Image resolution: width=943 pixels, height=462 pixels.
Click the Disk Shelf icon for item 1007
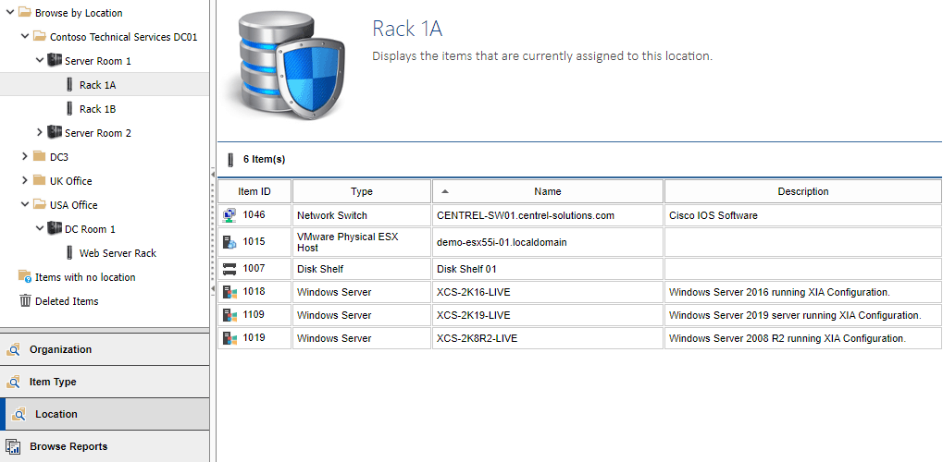[x=230, y=269]
